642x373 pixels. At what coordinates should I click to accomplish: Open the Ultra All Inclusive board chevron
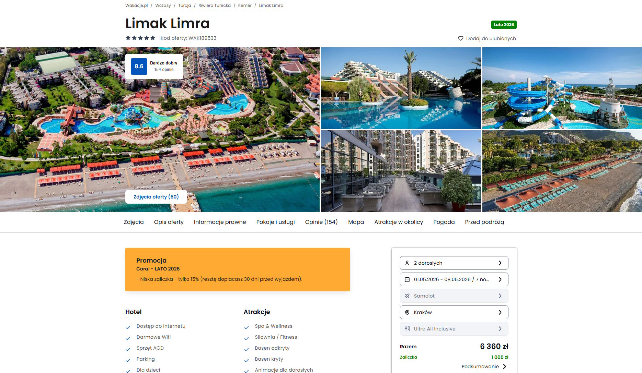point(500,329)
